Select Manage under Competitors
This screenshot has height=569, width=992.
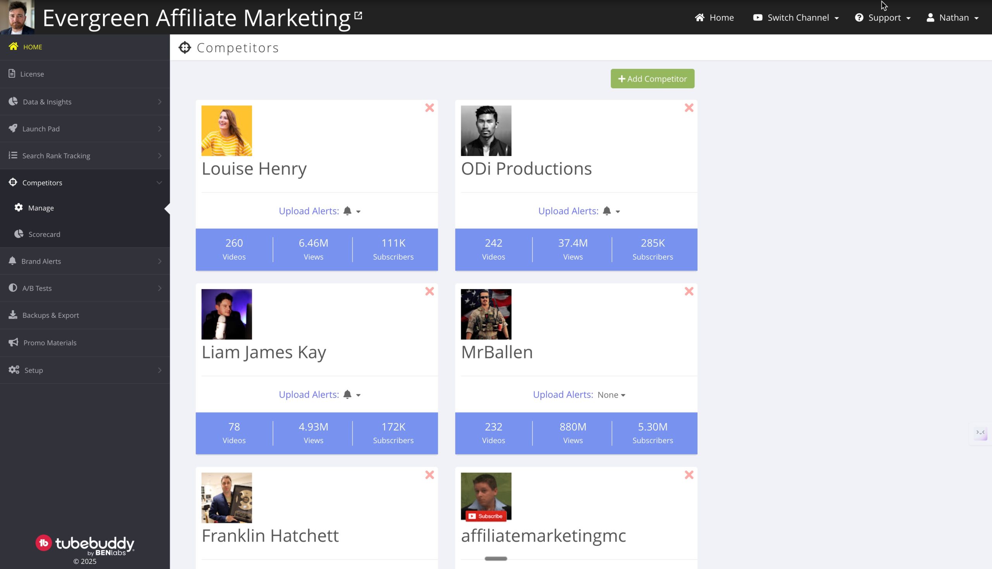(41, 207)
